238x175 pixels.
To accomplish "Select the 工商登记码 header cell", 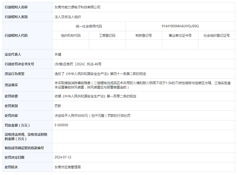I will point(107,35).
